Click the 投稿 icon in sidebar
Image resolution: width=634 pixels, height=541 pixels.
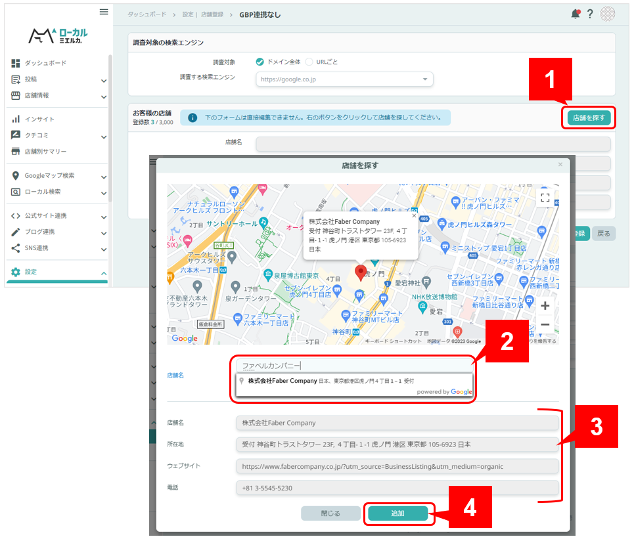coord(15,79)
